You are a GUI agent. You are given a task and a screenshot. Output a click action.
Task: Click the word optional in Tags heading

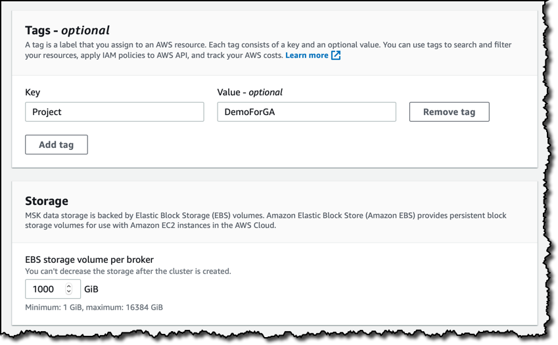click(x=85, y=30)
